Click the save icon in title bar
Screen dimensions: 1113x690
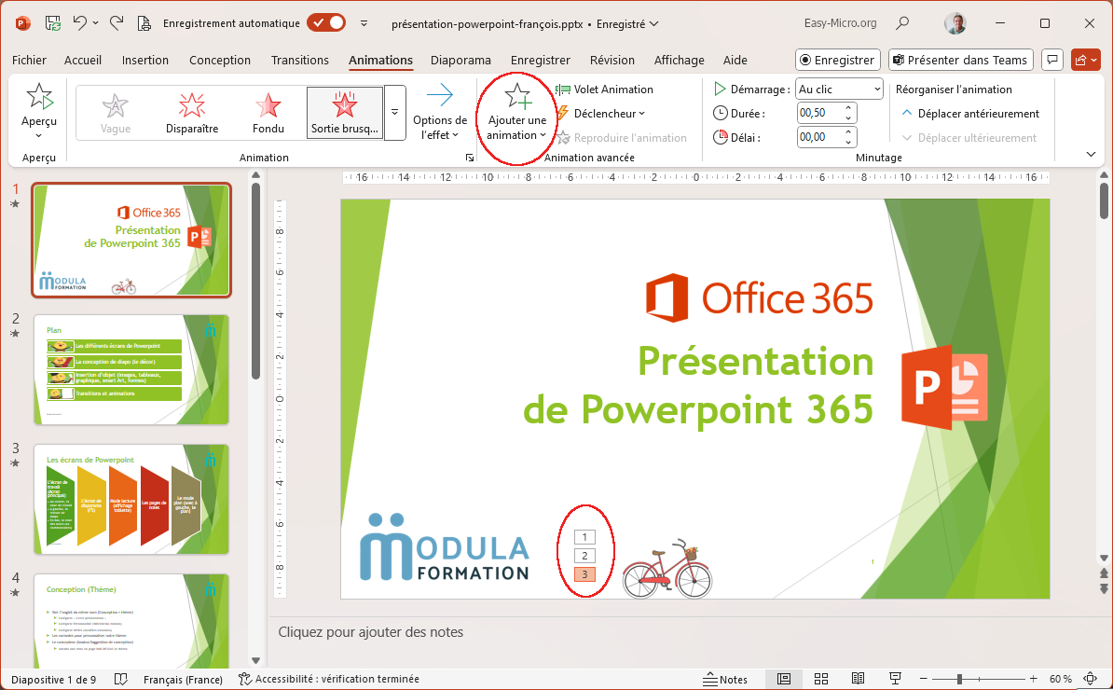pyautogui.click(x=53, y=22)
